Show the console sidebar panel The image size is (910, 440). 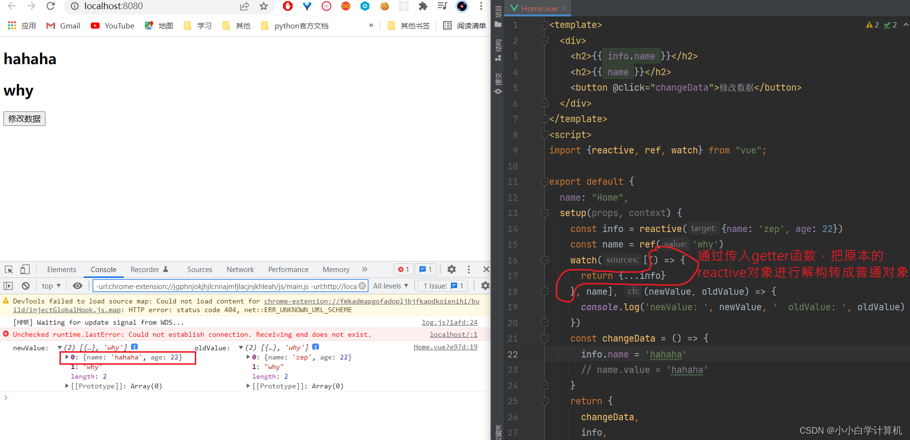[8, 286]
